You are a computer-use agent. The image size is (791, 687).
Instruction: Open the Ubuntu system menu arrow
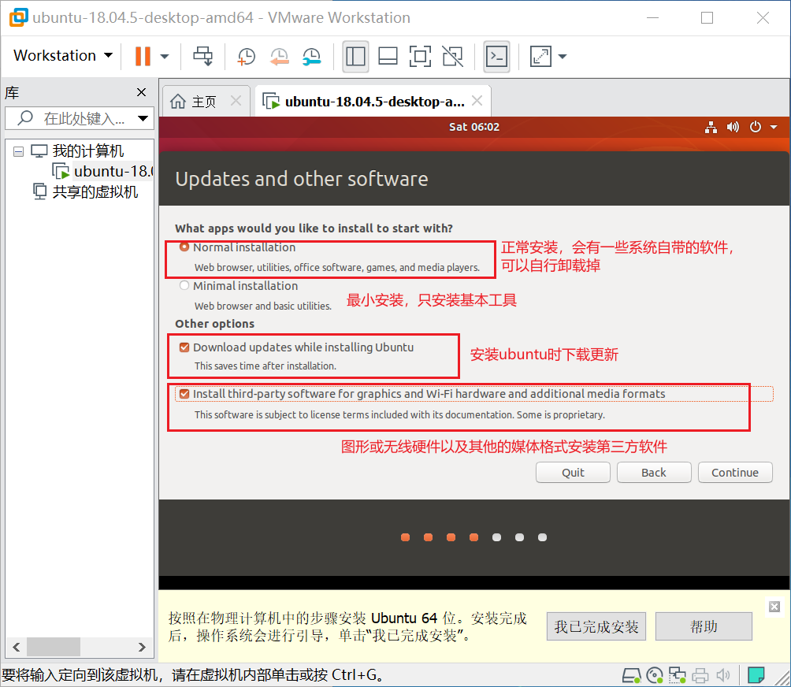click(x=774, y=127)
